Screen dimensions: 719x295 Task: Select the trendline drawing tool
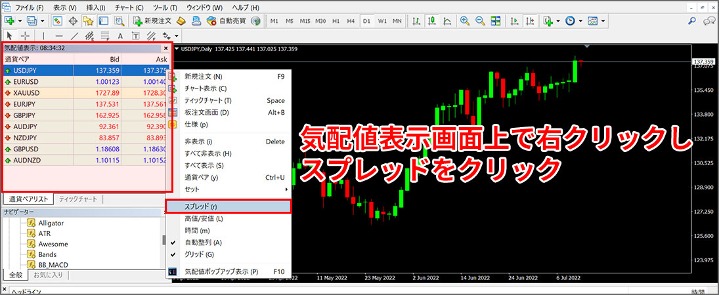coord(75,35)
